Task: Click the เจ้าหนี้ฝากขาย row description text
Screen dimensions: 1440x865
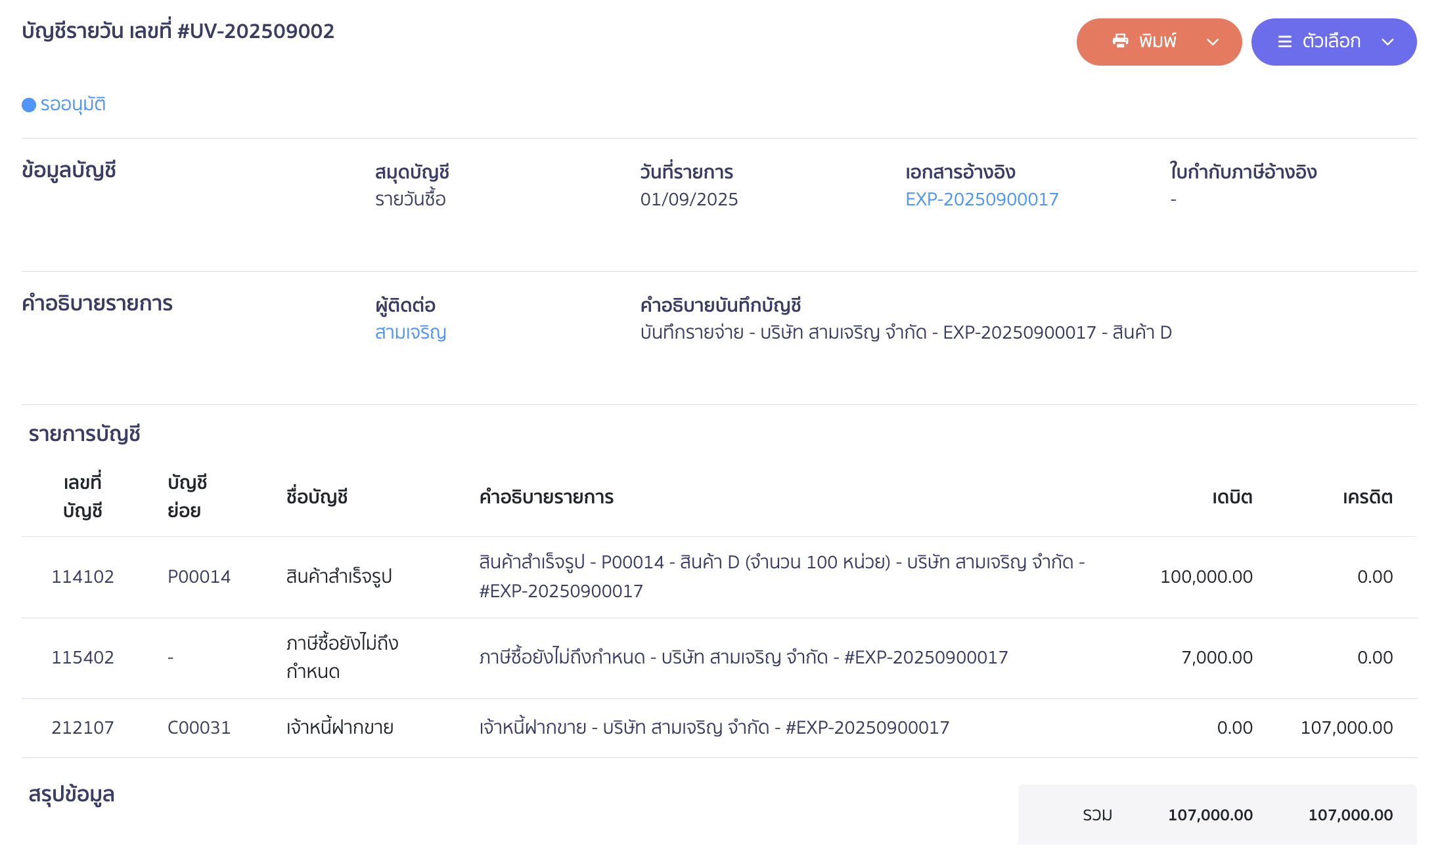Action: (x=714, y=728)
